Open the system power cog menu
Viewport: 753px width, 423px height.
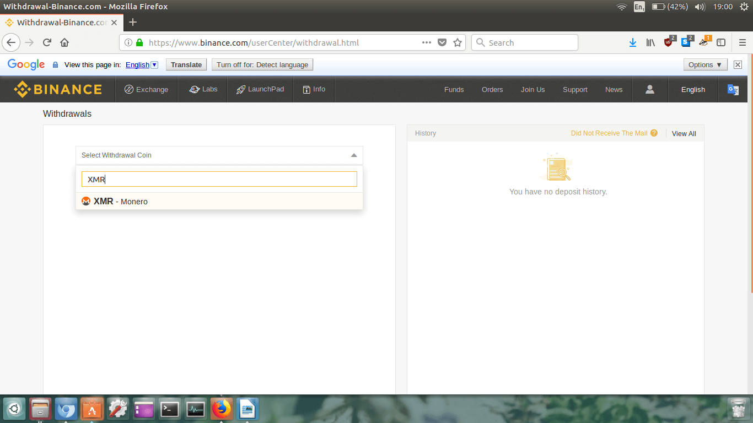point(744,7)
